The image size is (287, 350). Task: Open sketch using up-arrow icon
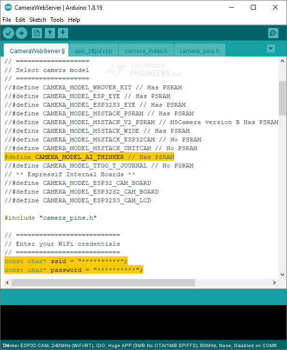point(50,33)
